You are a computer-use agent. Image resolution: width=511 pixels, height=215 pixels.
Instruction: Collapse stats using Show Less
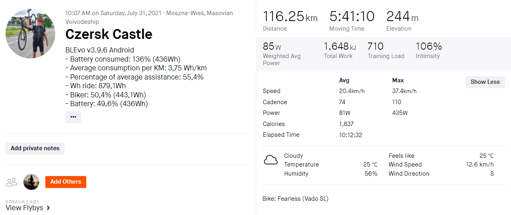click(485, 82)
